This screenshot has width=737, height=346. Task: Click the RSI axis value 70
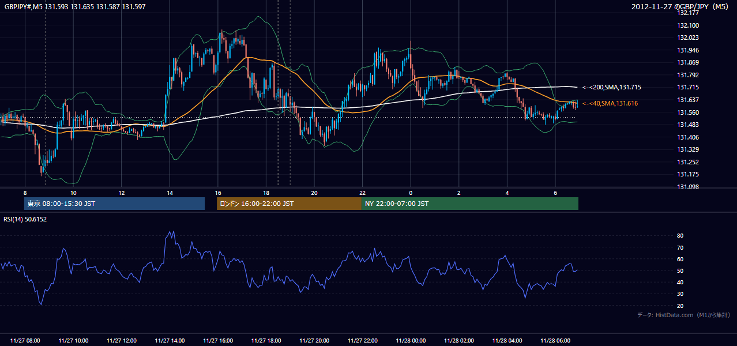pyautogui.click(x=680, y=247)
